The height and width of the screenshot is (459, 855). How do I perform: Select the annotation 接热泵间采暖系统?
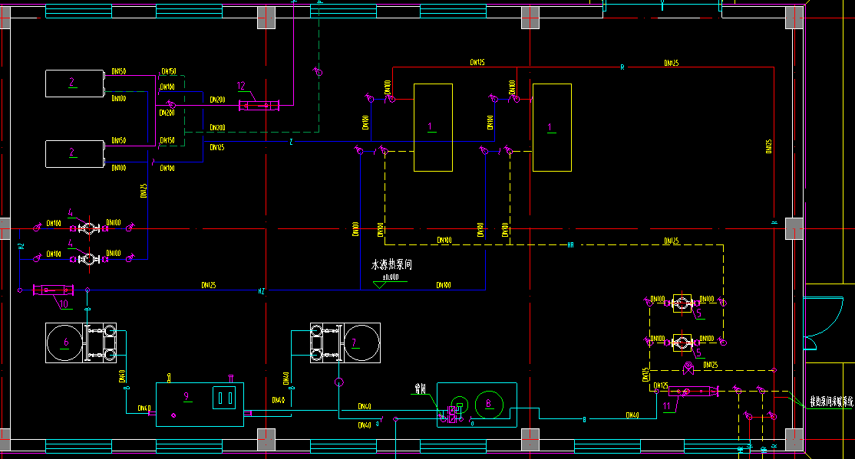[x=831, y=402]
